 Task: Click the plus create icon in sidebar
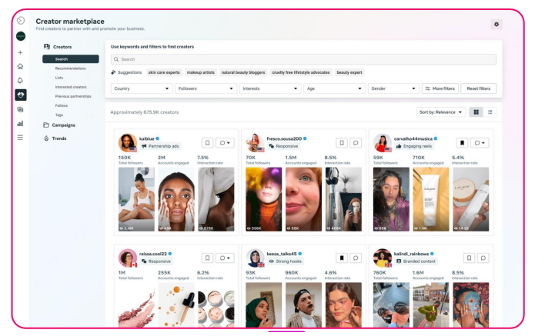pos(21,52)
